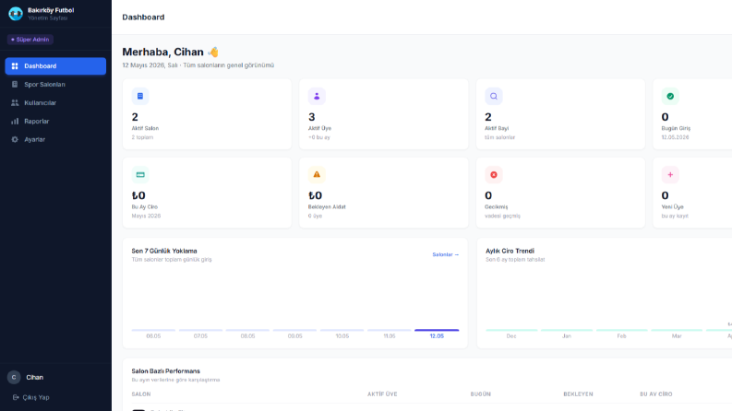Select the 06.05 bar in attendance chart

tap(153, 330)
